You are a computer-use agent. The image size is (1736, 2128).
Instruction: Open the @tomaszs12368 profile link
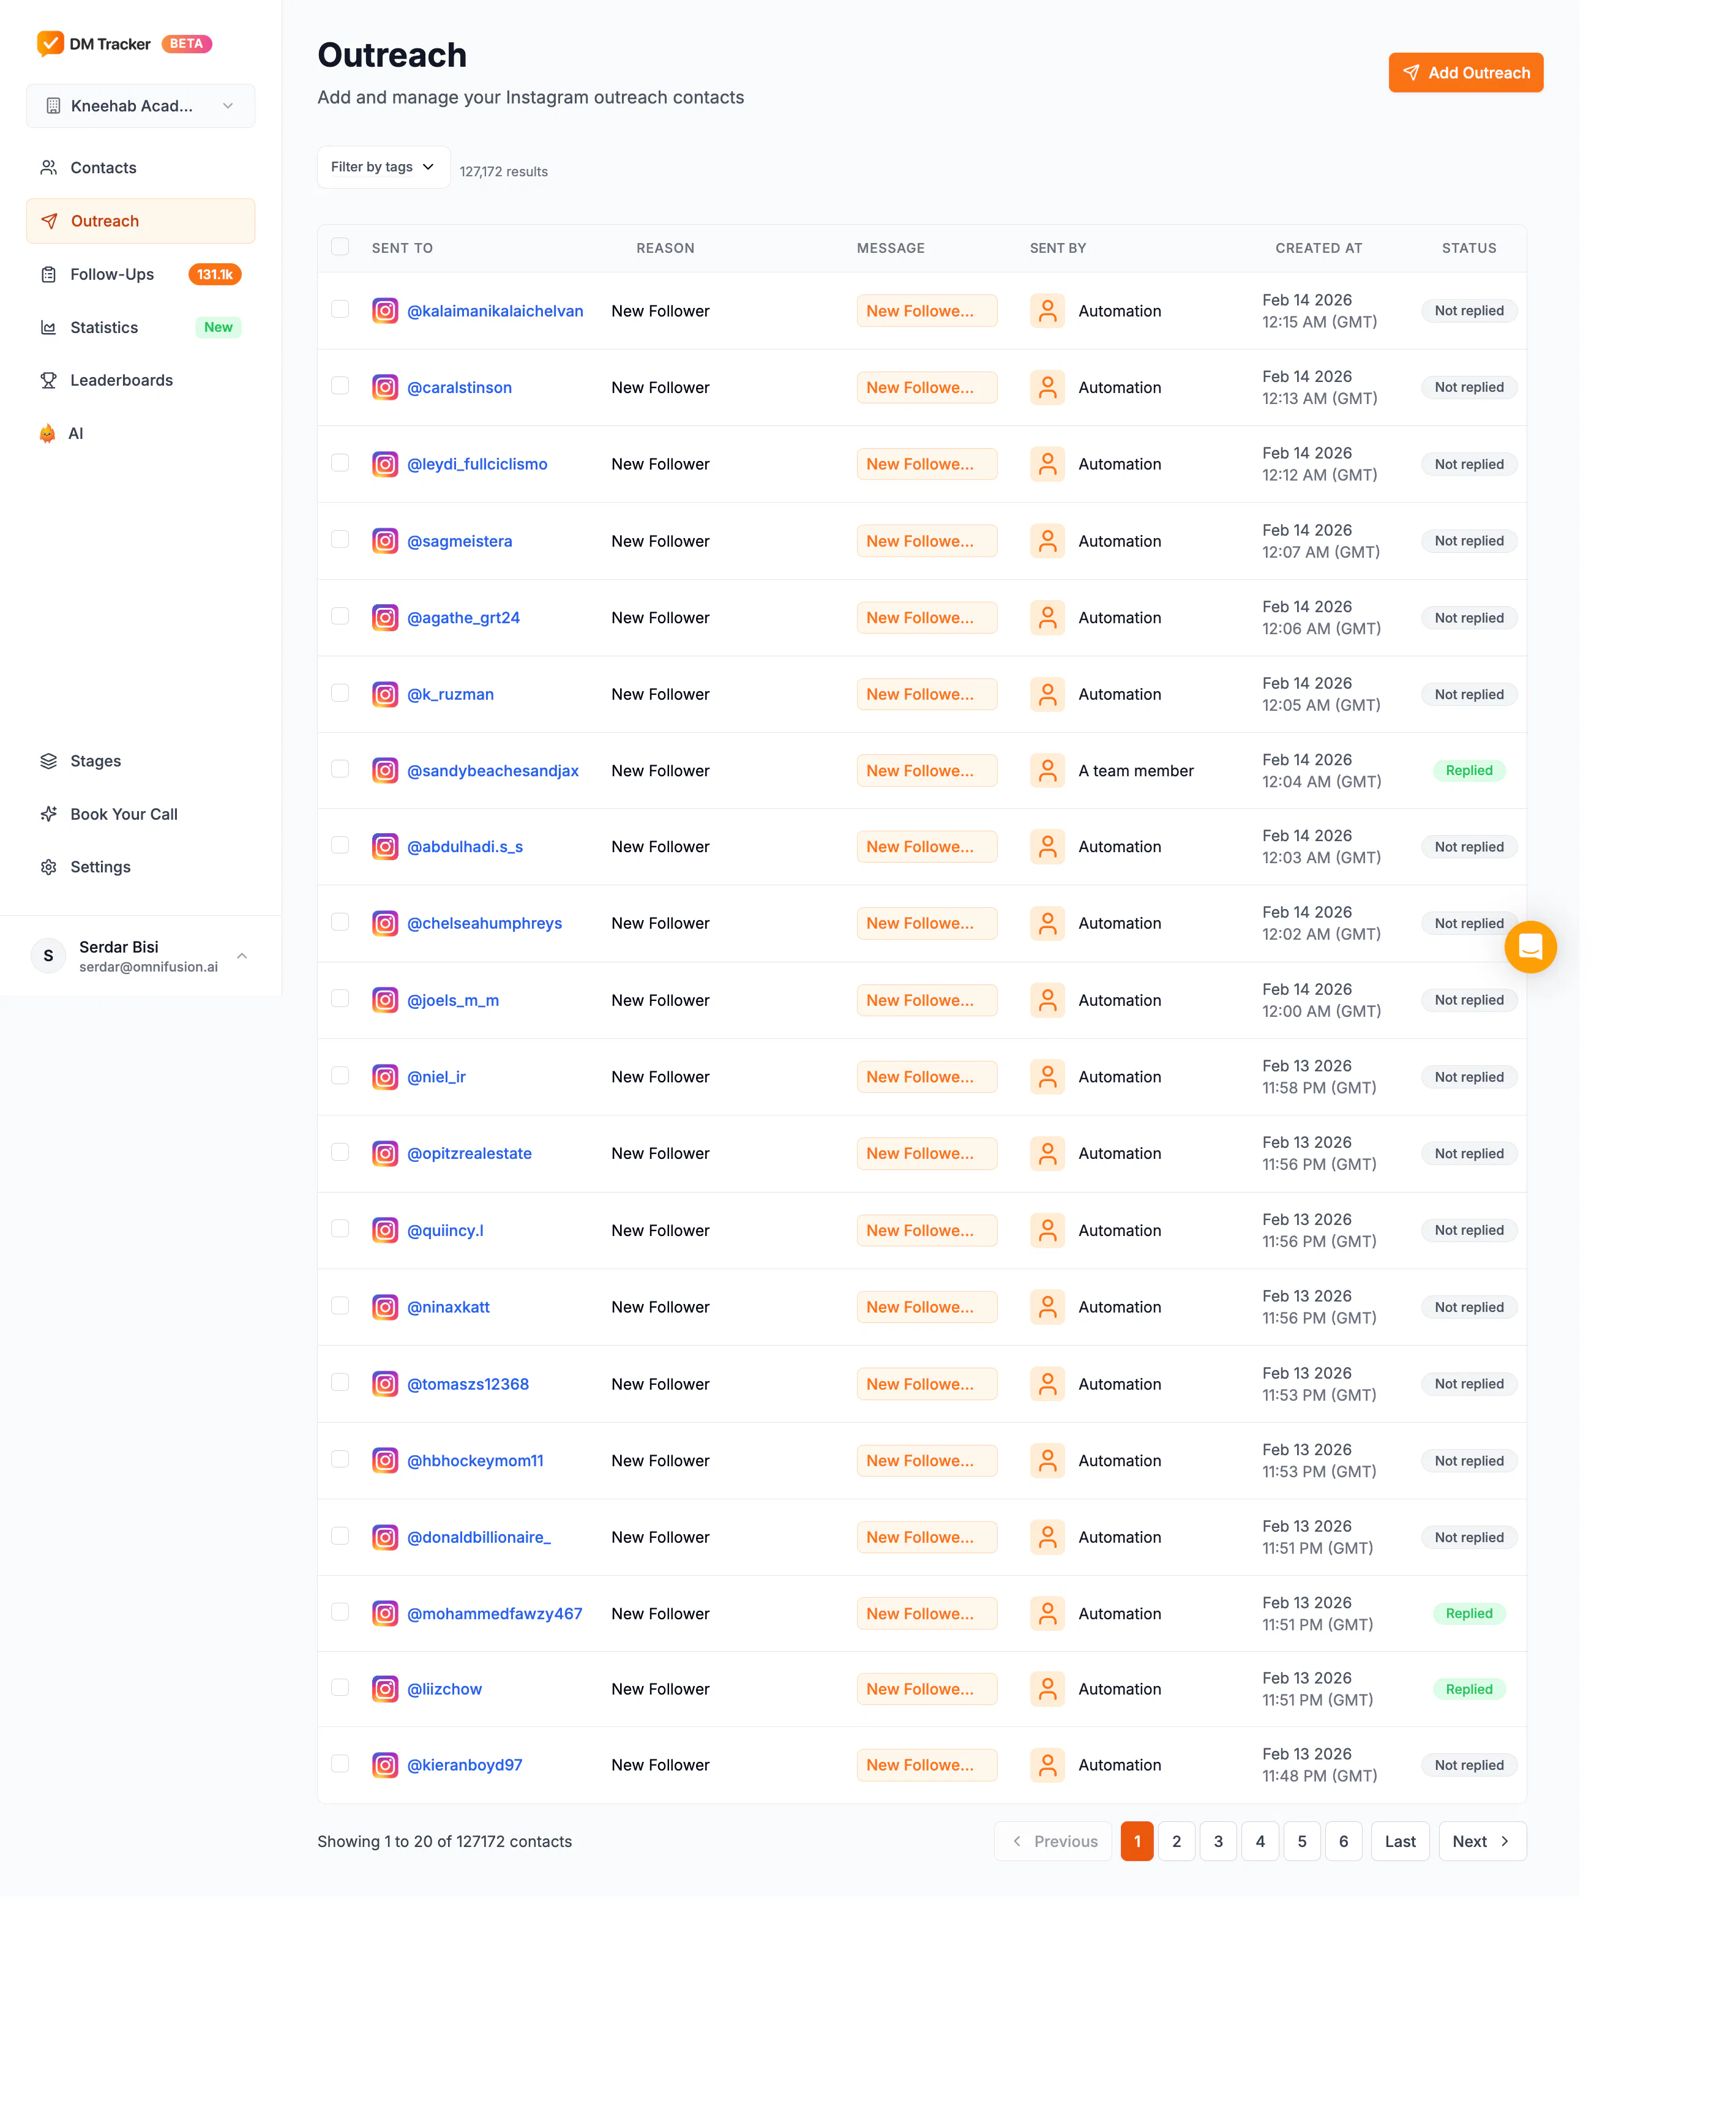click(x=468, y=1384)
